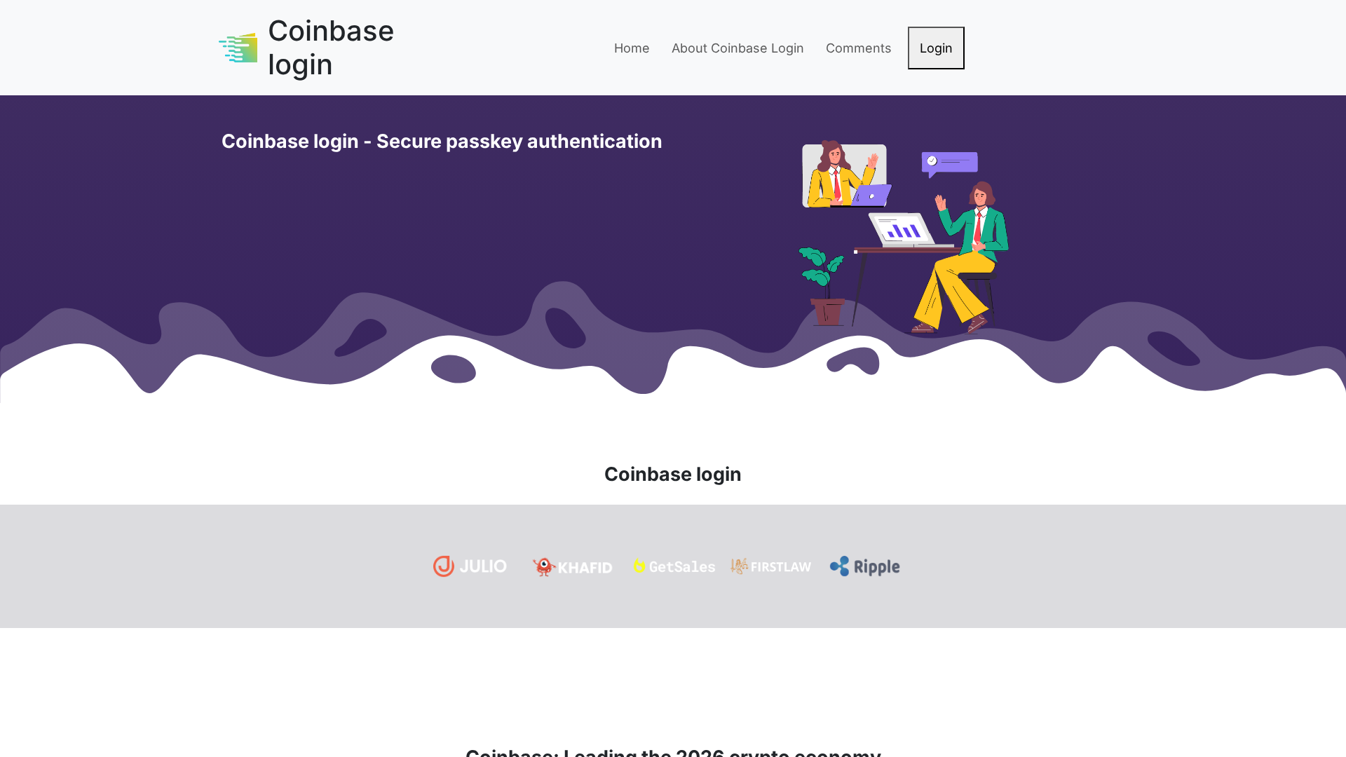The height and width of the screenshot is (757, 1346).
Task: Click the secure passkey authentication headline
Action: 442,141
